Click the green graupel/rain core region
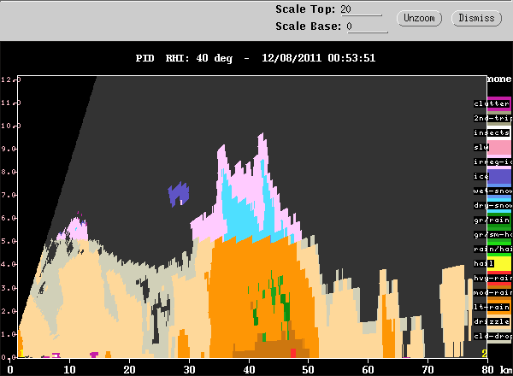The image size is (513, 376). point(286,309)
